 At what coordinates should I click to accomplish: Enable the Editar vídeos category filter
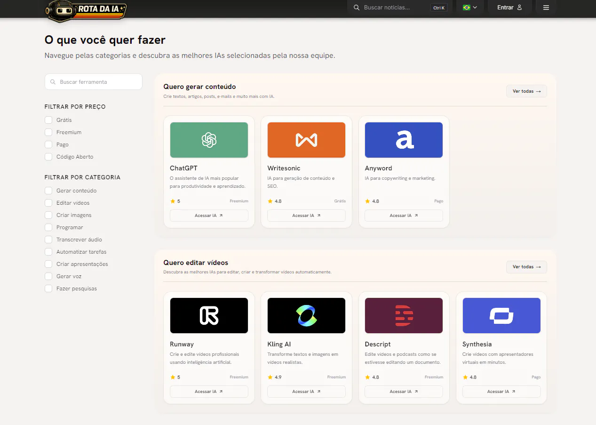(48, 203)
